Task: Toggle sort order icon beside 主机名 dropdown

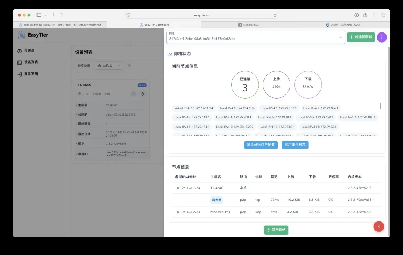Action: click(129, 66)
